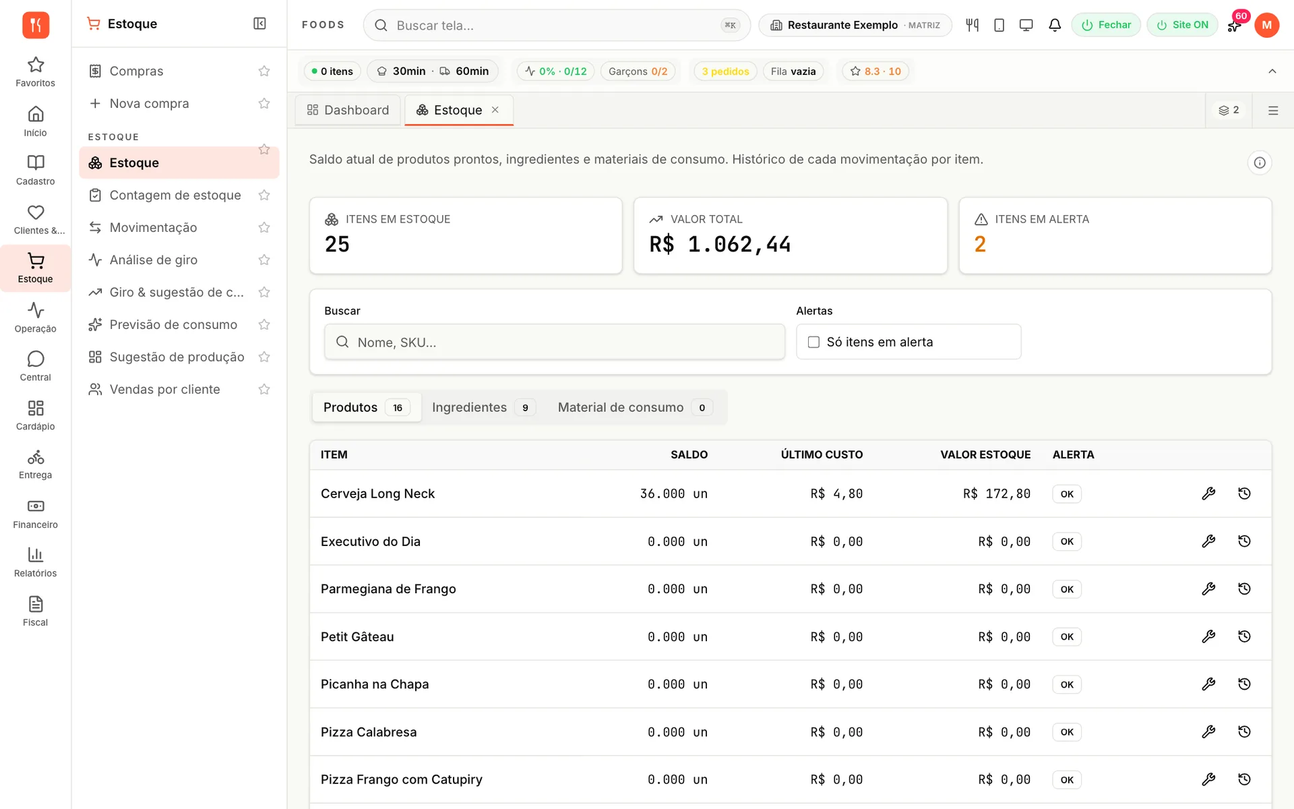Close the Estoque tab
The image size is (1294, 809).
[x=495, y=110]
